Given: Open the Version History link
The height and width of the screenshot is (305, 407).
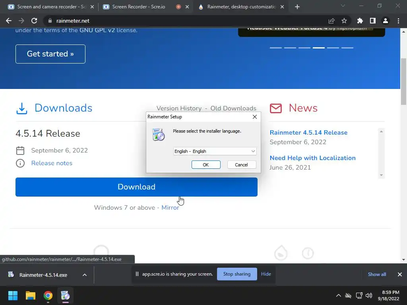Looking at the screenshot, I should [x=179, y=108].
